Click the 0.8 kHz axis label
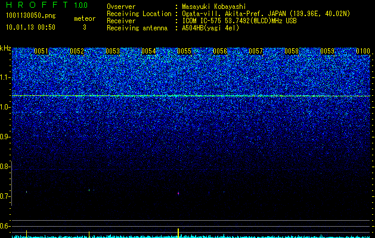The image size is (375, 238). click(x=5, y=167)
